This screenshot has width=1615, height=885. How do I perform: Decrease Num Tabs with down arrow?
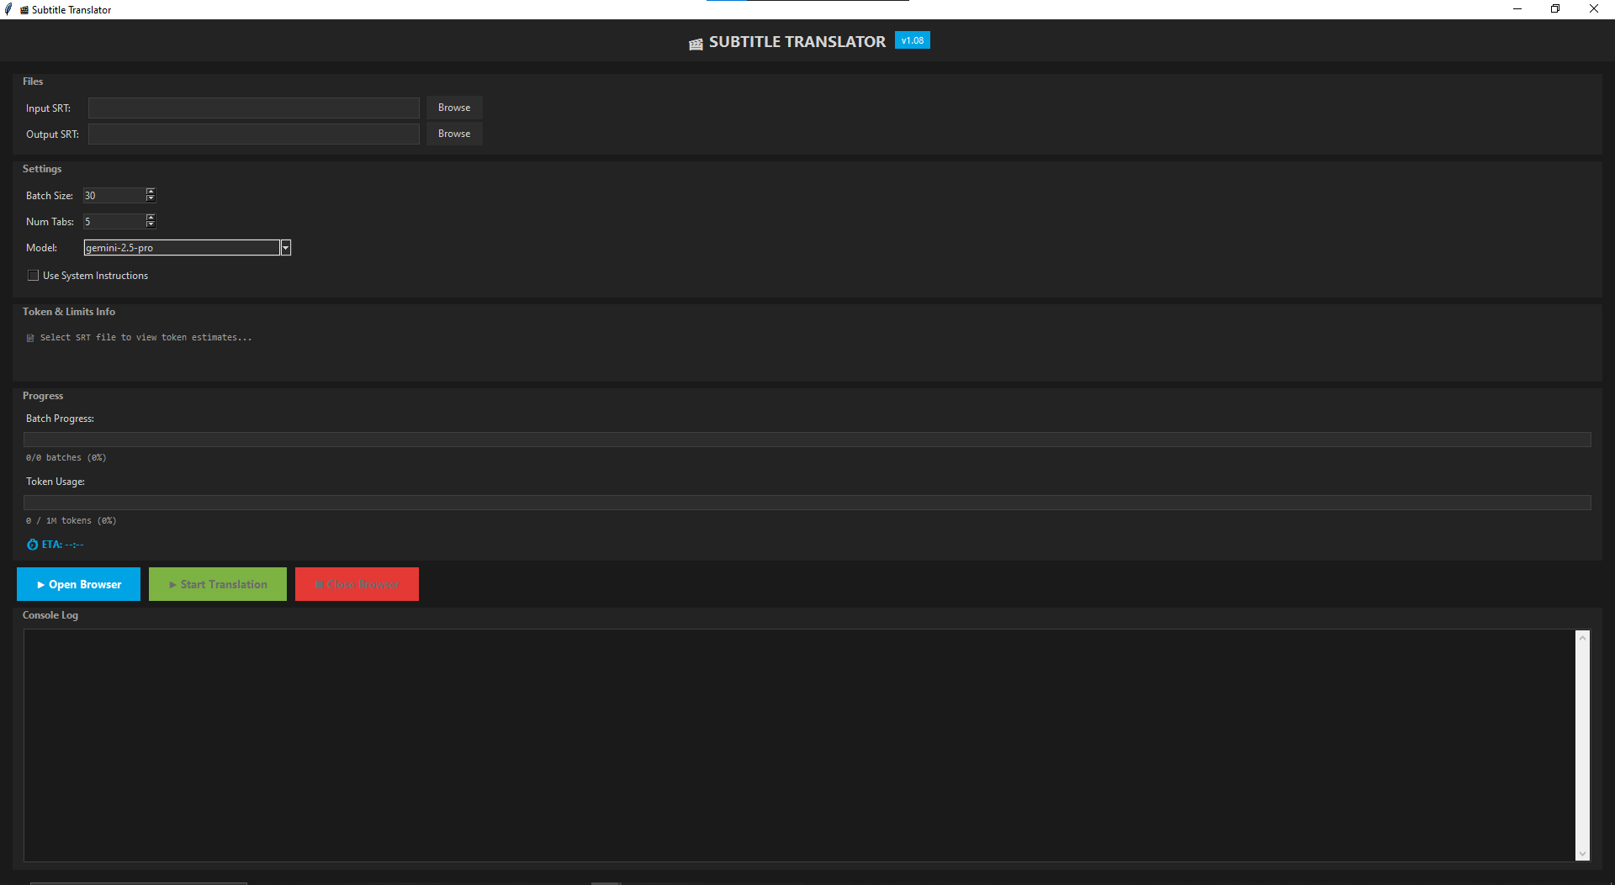[x=151, y=225]
